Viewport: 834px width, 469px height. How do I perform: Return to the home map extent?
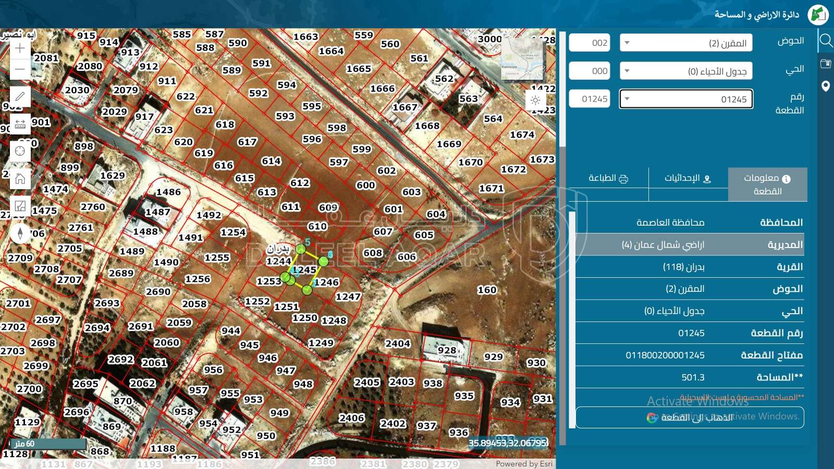[20, 179]
